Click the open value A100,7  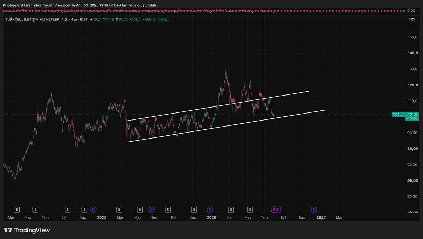coord(95,19)
